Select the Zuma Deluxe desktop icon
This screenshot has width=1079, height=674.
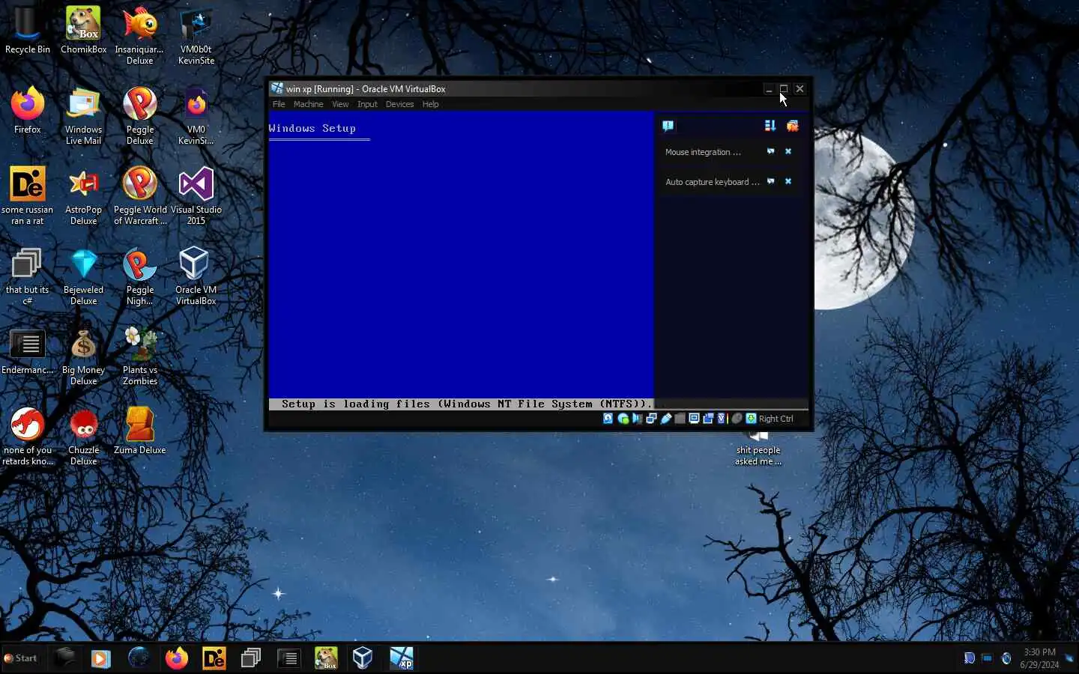coord(140,431)
